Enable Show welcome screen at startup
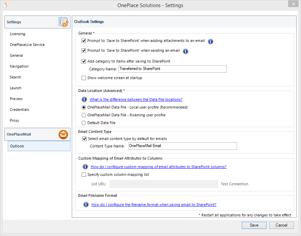 pyautogui.click(x=84, y=78)
